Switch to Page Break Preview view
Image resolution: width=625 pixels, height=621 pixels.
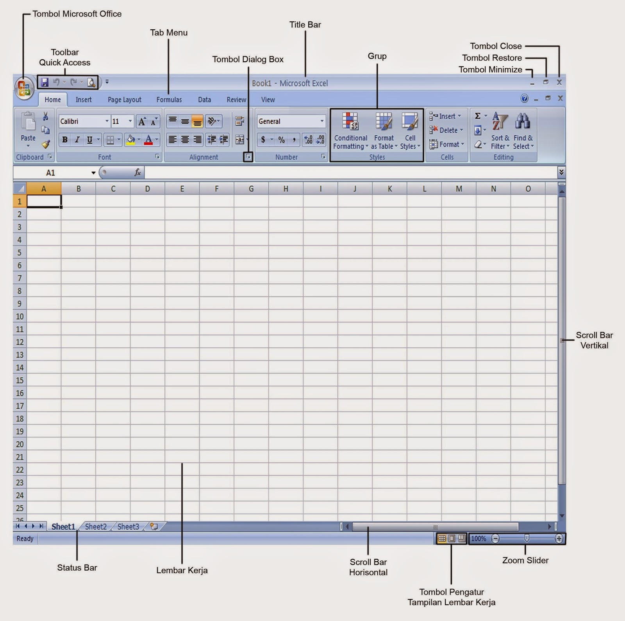(462, 539)
